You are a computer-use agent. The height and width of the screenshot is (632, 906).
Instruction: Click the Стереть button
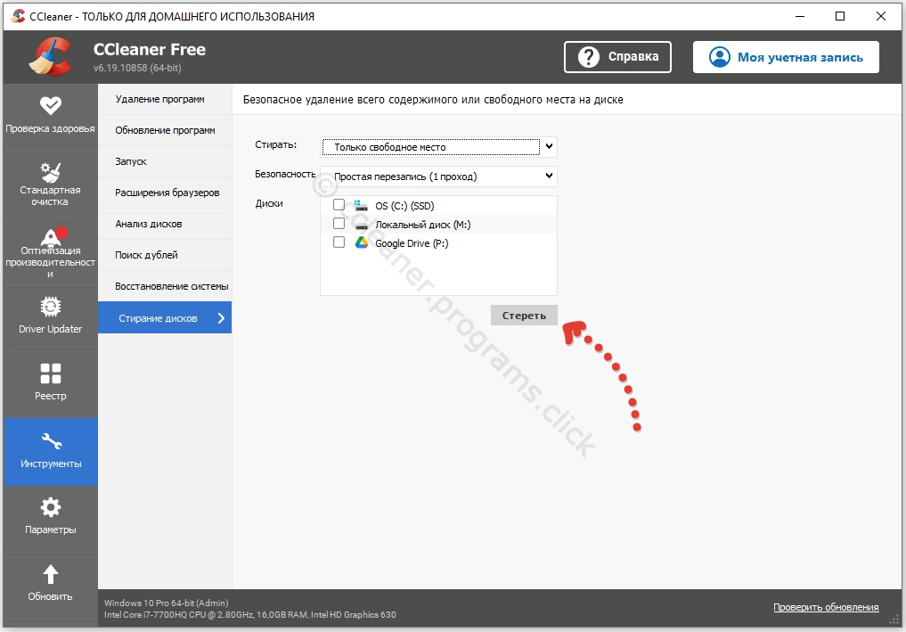(524, 316)
